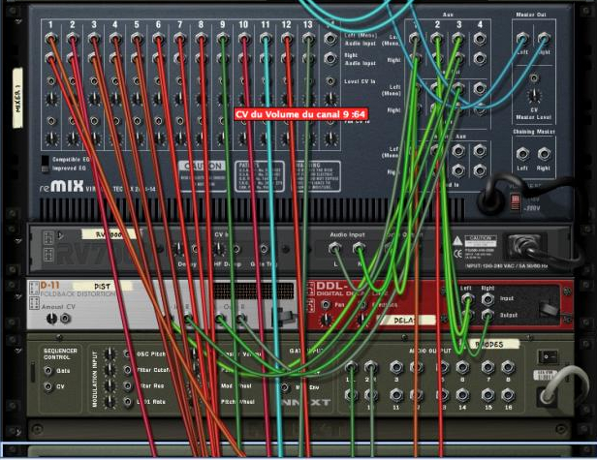
Task: Click the Master Out Right jack
Action: click(x=544, y=41)
